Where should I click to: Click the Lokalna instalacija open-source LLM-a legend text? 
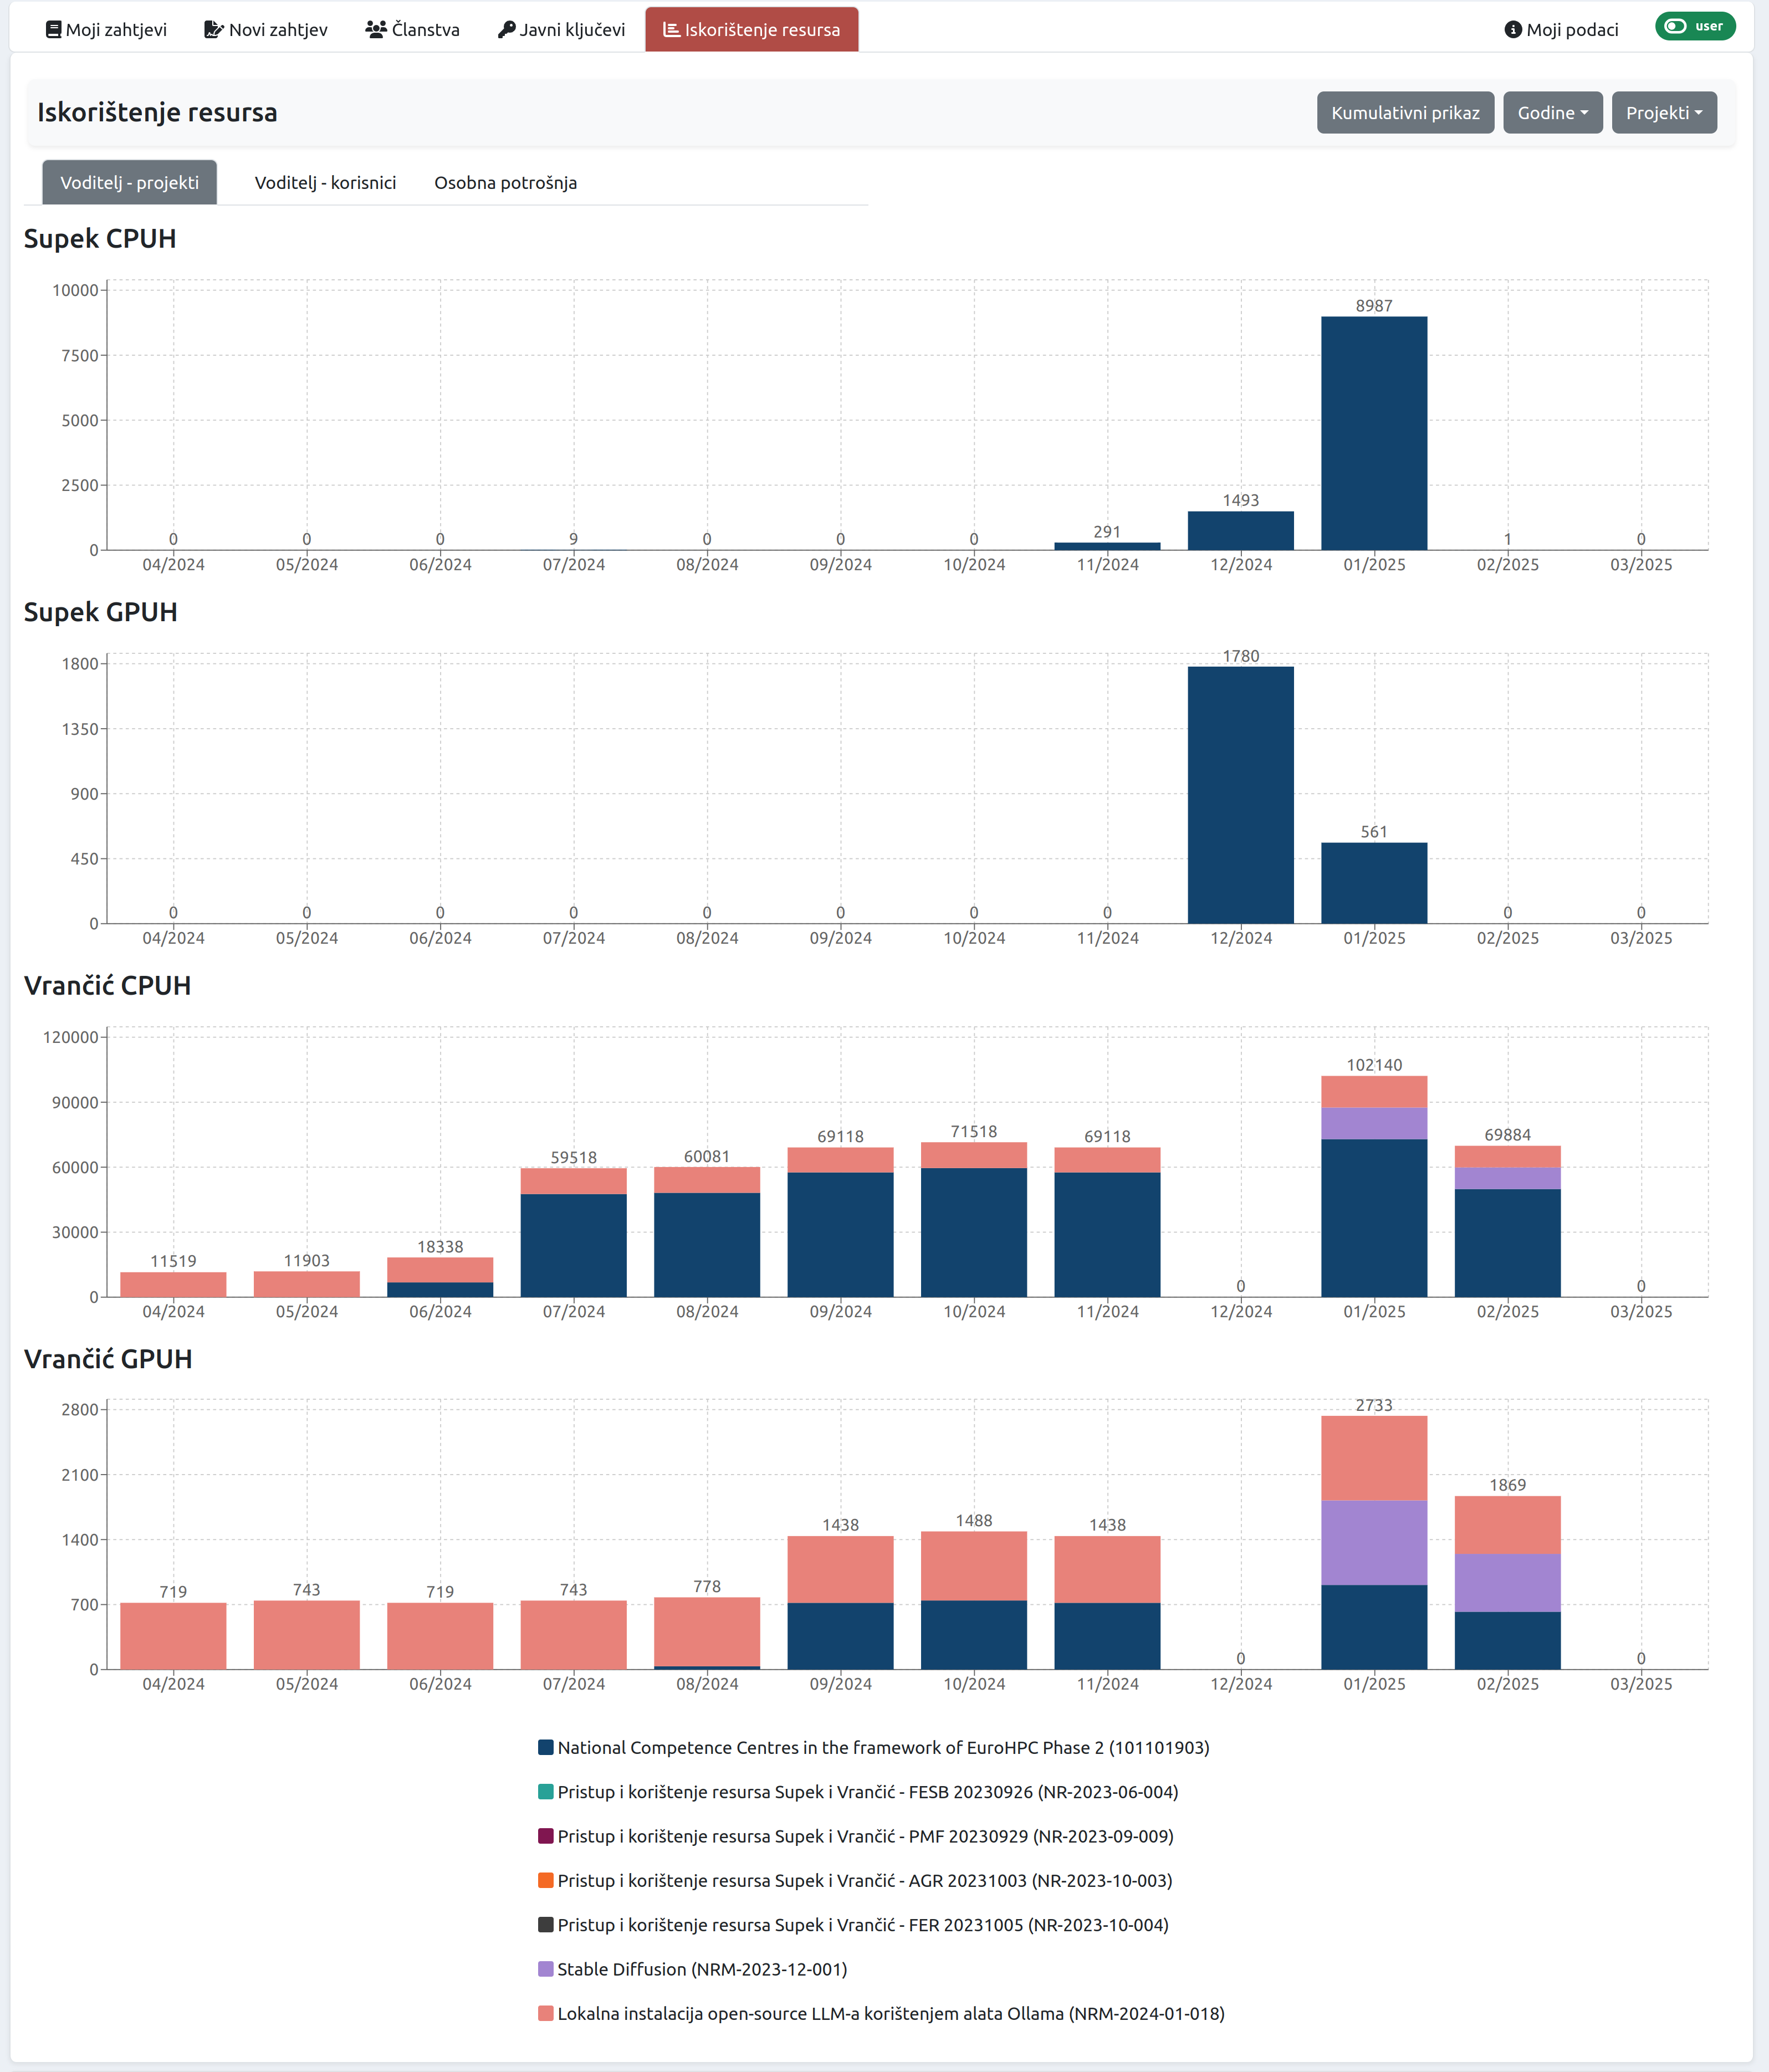tap(891, 2013)
